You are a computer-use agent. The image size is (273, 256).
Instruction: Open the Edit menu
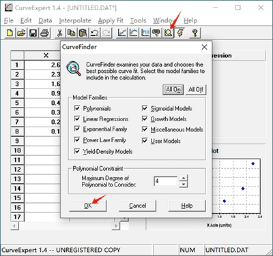pos(26,20)
